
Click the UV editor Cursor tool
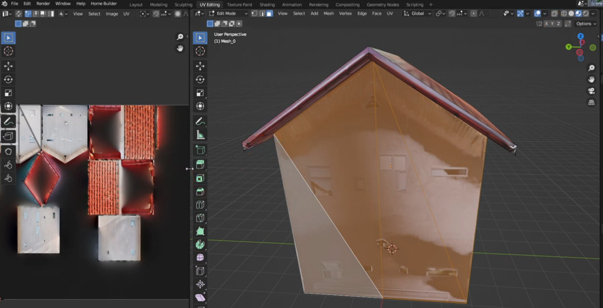tap(8, 51)
